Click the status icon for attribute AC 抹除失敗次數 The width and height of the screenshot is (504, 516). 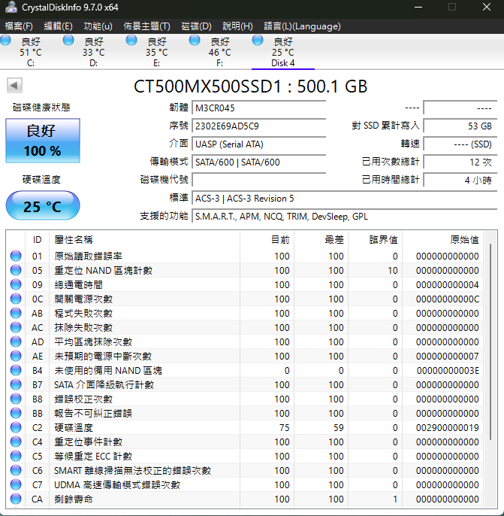(16, 327)
